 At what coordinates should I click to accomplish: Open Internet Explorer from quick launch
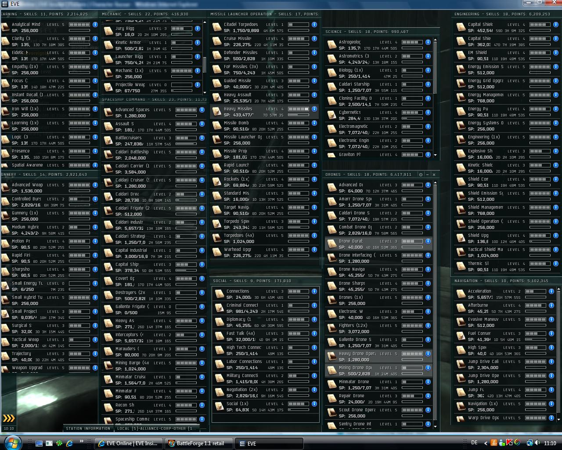[69, 443]
